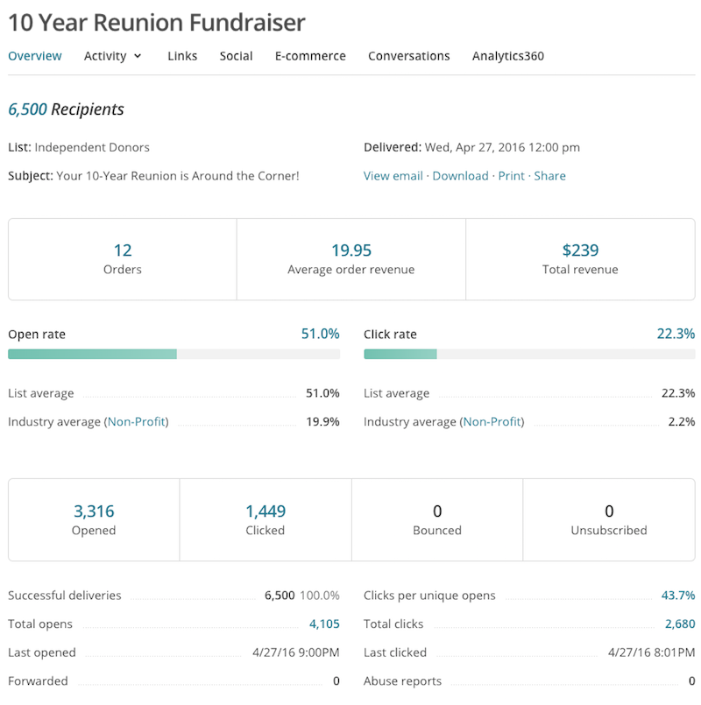701x705 pixels.
Task: Select the Conversations tab
Action: click(408, 56)
